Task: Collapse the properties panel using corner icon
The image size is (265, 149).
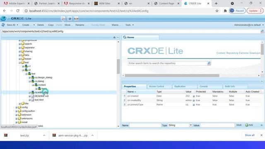Action: tap(262, 82)
